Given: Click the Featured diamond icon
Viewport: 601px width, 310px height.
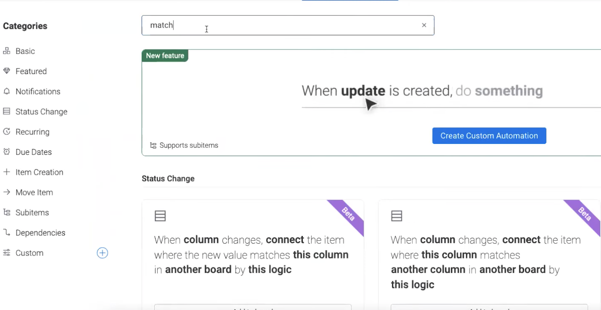Looking at the screenshot, I should [x=6, y=71].
